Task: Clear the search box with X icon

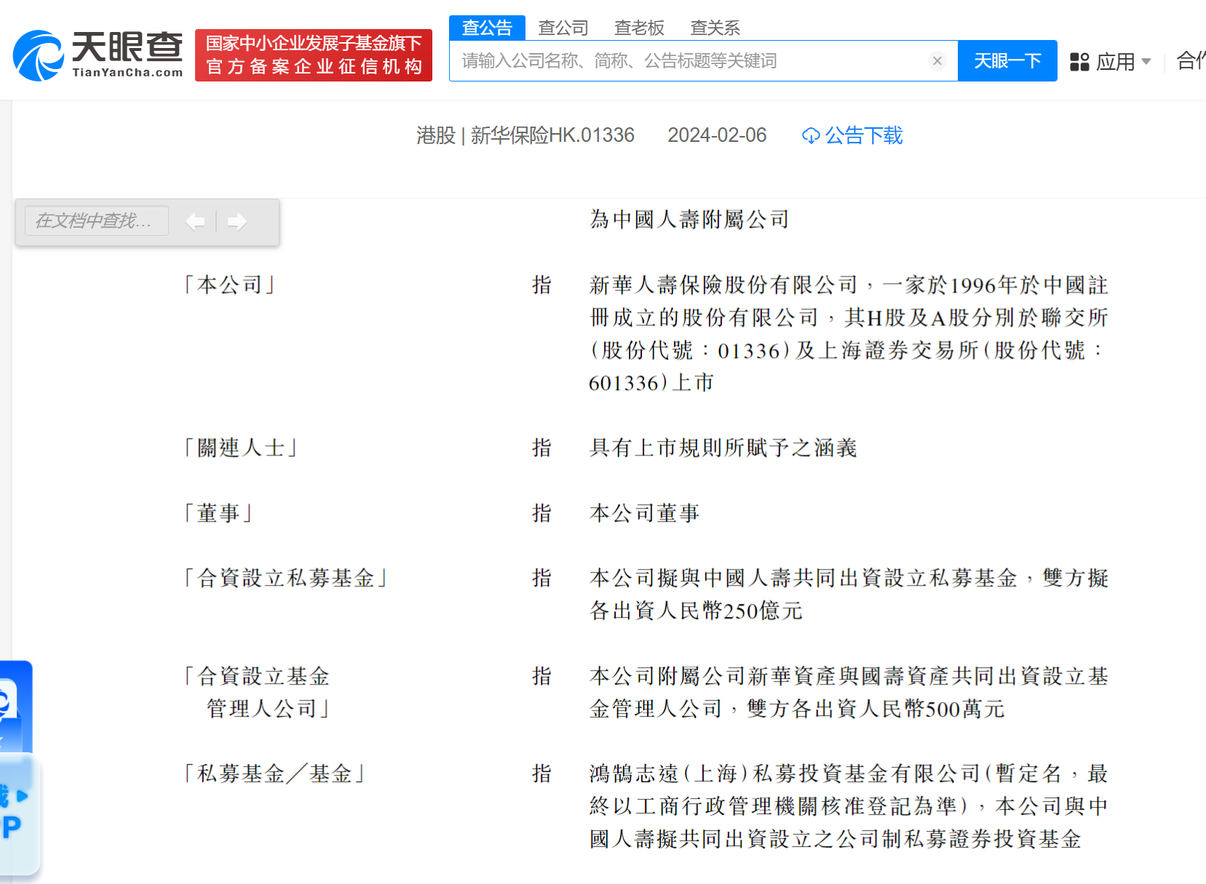Action: (937, 61)
